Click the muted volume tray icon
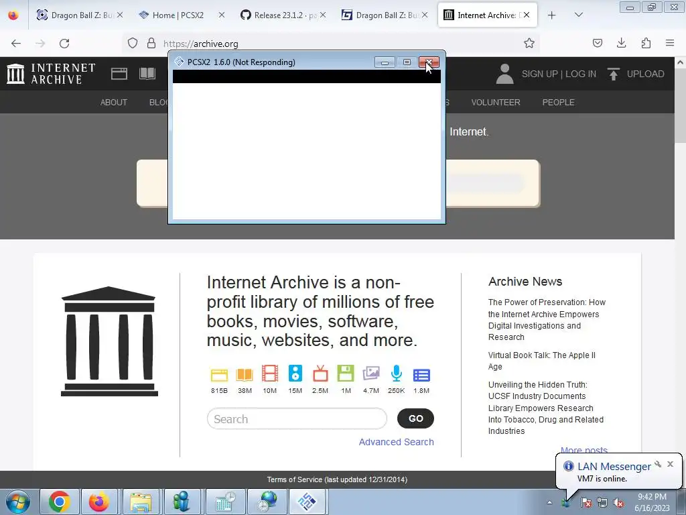686x515 pixels. (x=618, y=502)
